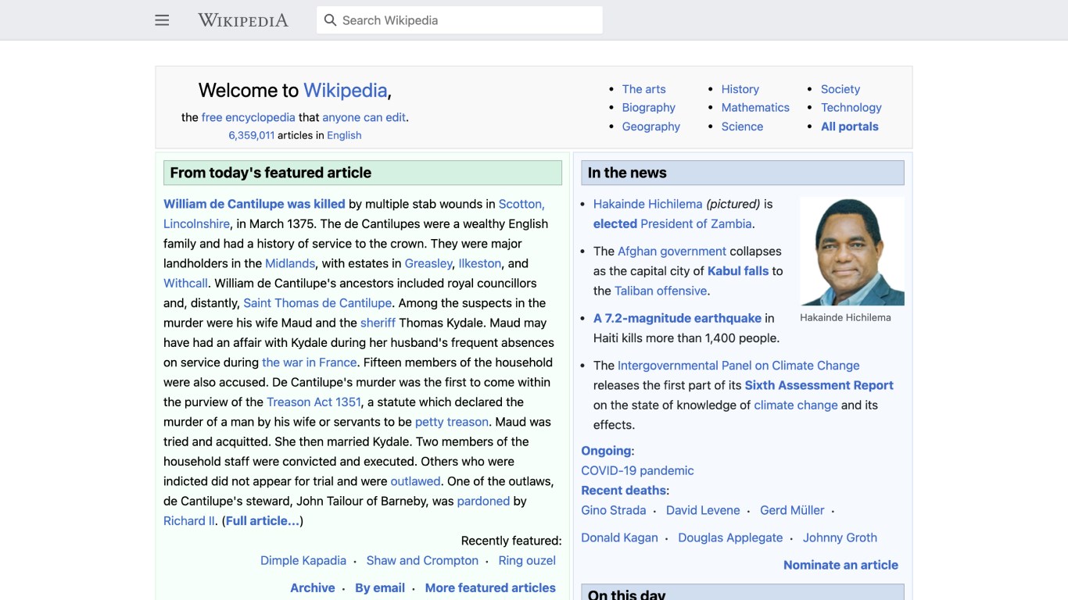Click Full article... link
The image size is (1068, 600).
[x=263, y=521]
